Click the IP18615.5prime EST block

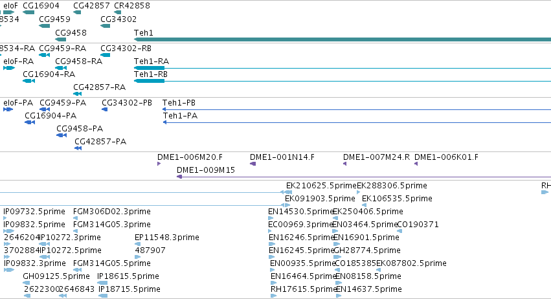[x=102, y=283]
